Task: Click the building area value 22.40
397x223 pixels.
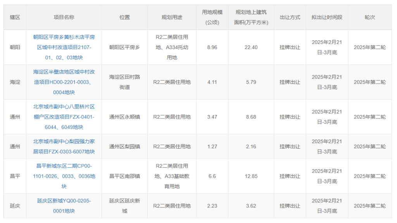Action: tap(251, 47)
